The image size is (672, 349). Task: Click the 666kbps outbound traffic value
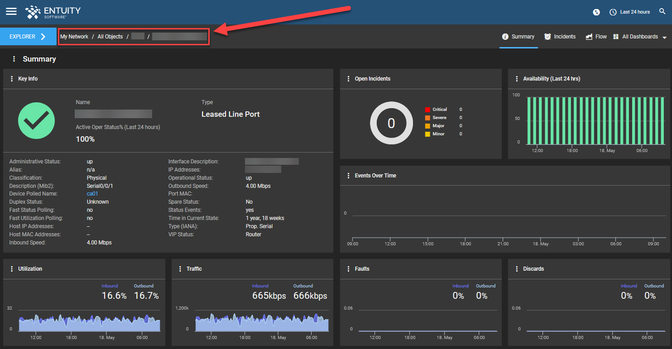(310, 296)
